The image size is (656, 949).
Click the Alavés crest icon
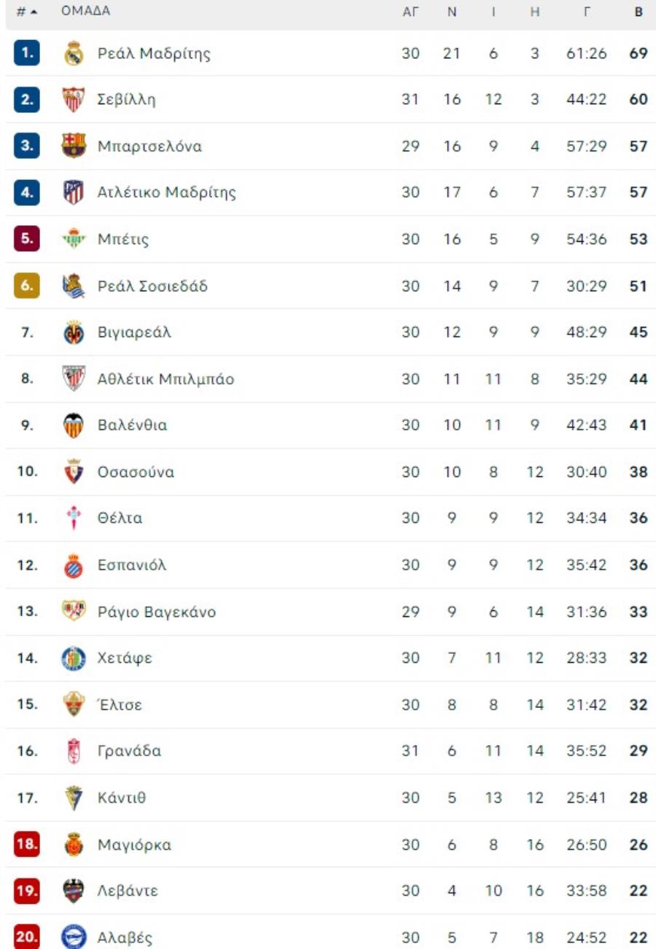74,938
